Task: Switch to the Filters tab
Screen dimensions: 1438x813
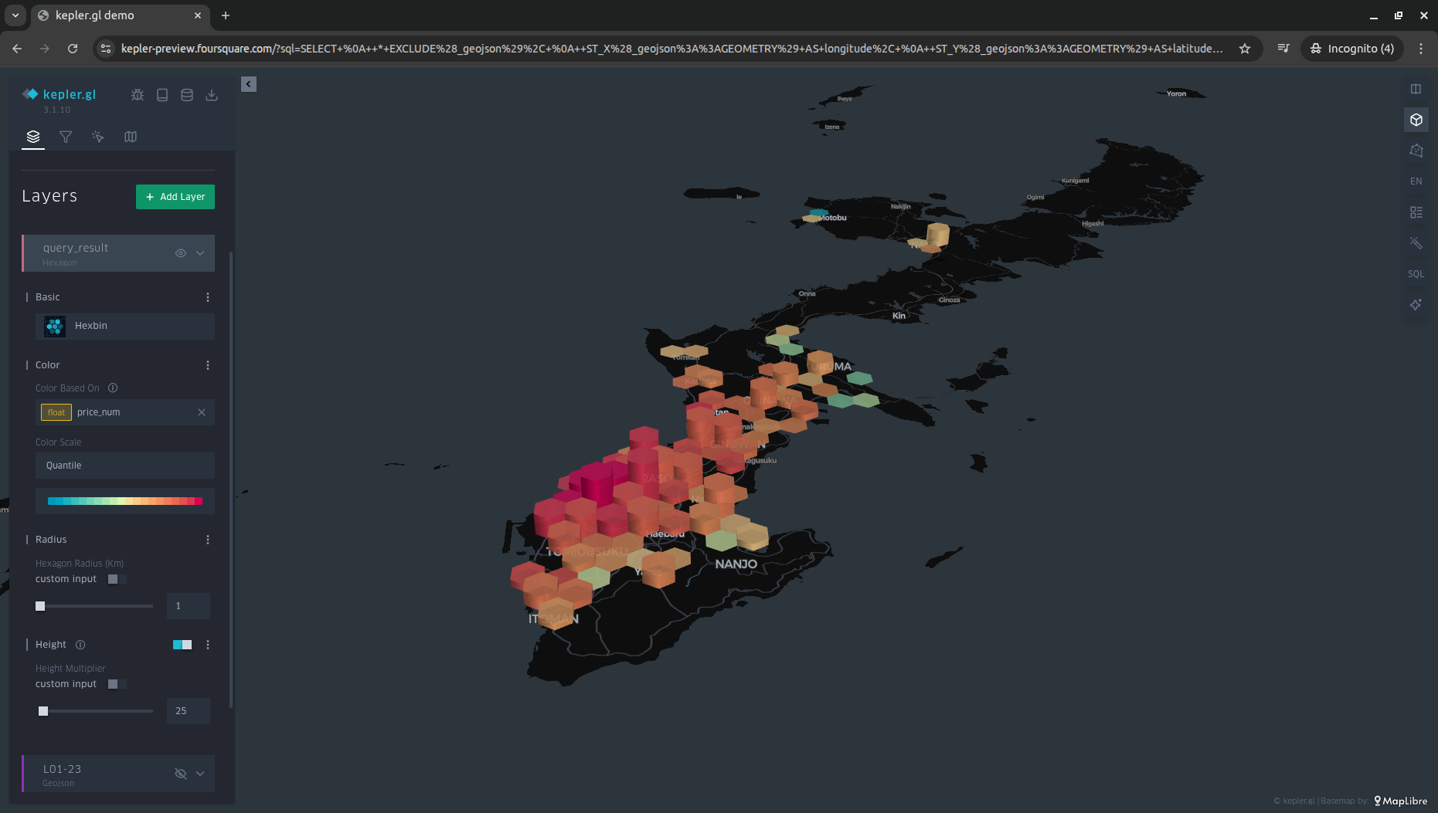Action: click(66, 137)
